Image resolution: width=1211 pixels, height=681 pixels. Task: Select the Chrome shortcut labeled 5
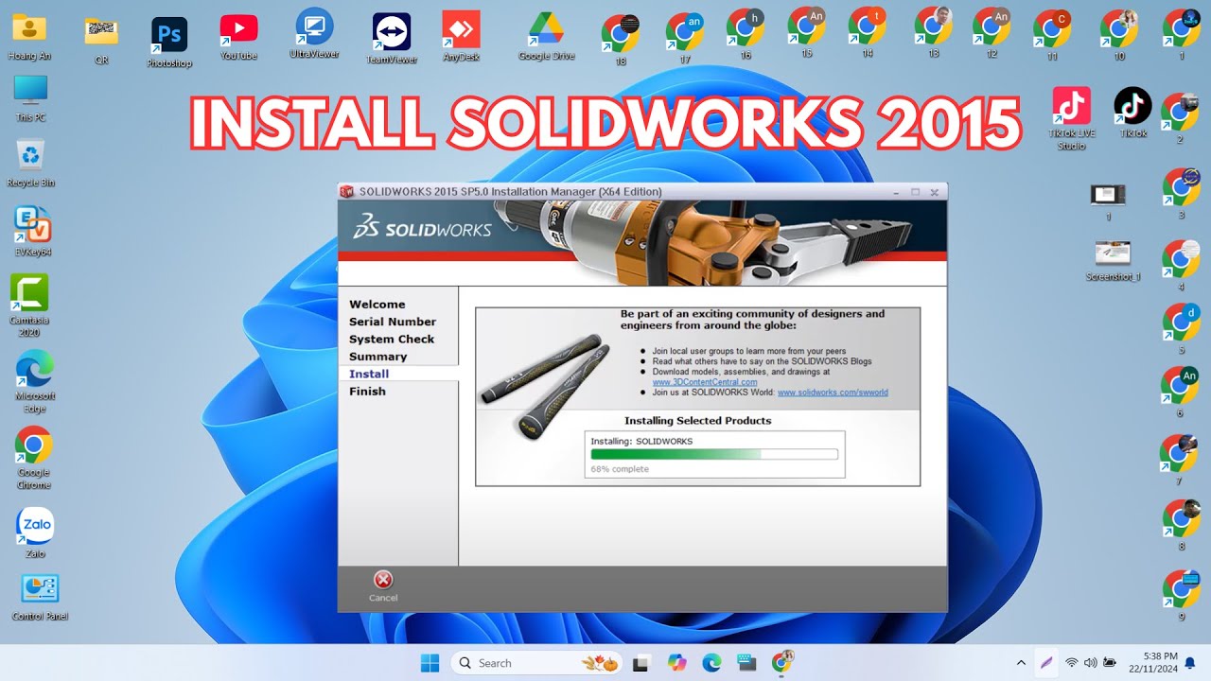(x=1181, y=329)
